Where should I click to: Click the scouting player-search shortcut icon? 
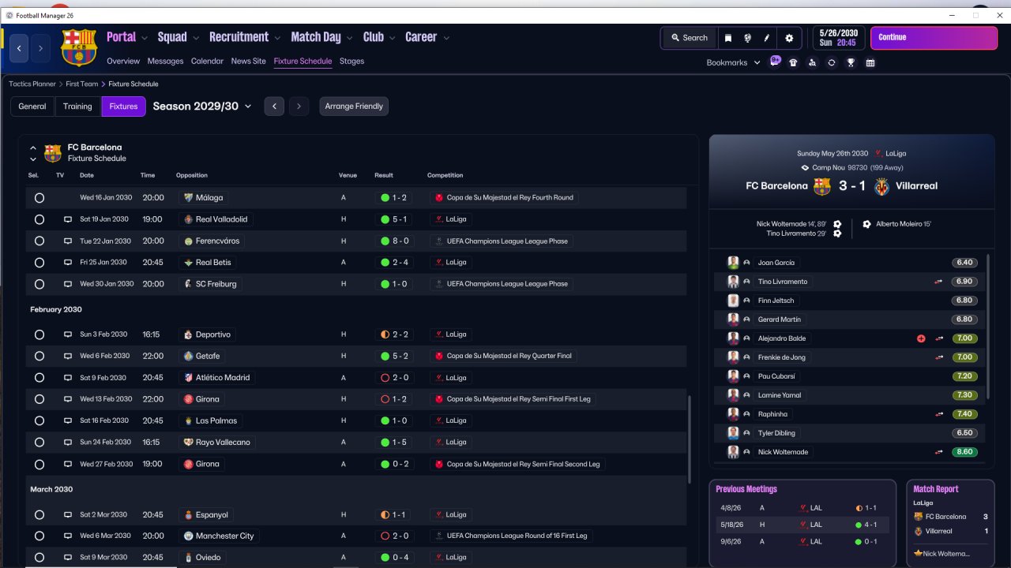click(x=813, y=62)
